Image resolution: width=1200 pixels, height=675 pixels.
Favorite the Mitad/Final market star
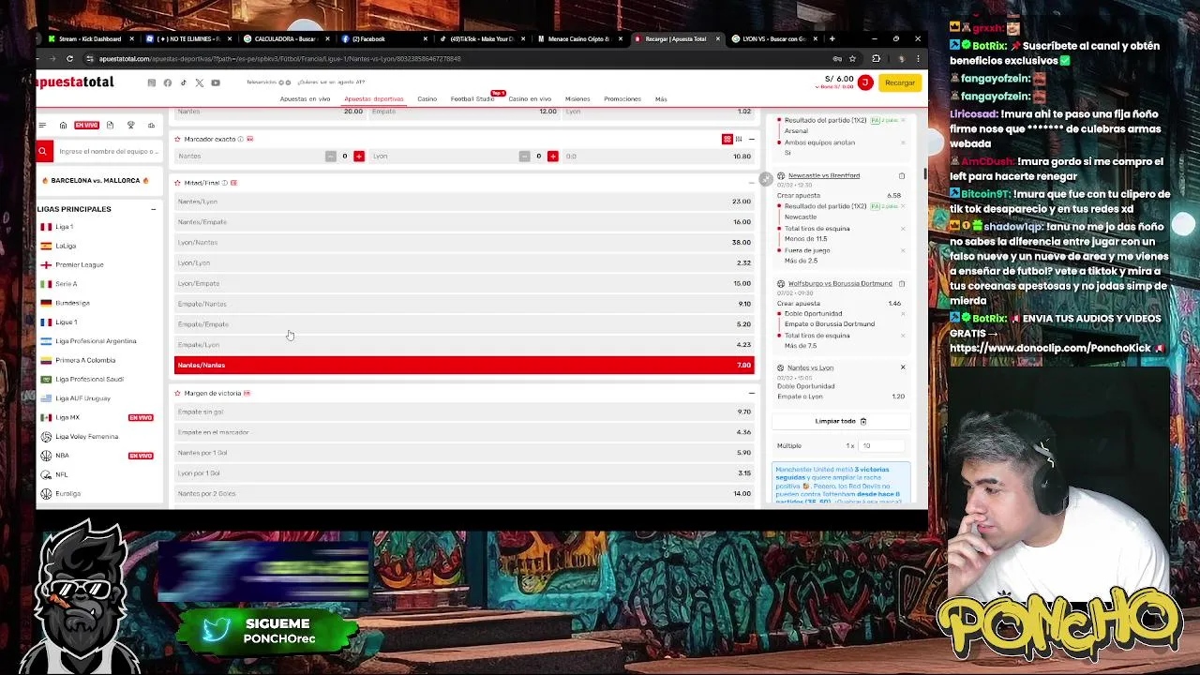pyautogui.click(x=177, y=183)
